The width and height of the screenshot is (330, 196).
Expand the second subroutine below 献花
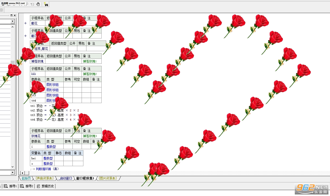25,36
